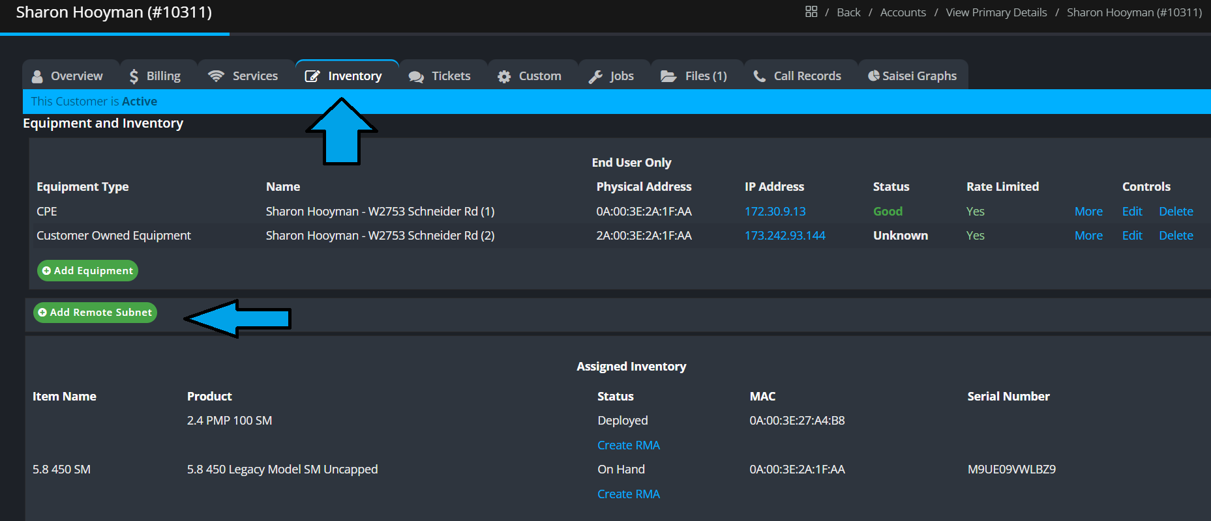Click the dashboard grid icon in breadcrumb

click(x=811, y=12)
